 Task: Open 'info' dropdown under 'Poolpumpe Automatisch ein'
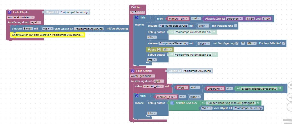pyautogui.click(x=152, y=37)
